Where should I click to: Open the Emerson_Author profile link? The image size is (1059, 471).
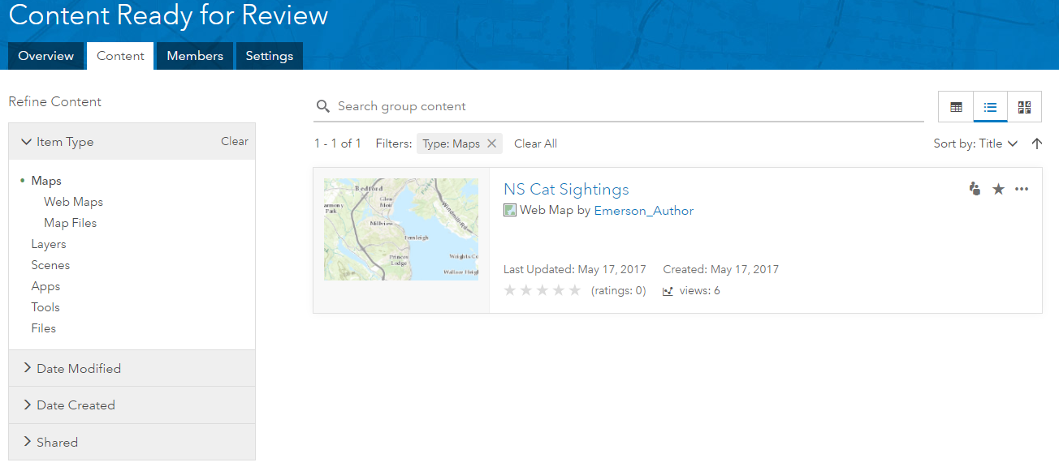point(644,211)
